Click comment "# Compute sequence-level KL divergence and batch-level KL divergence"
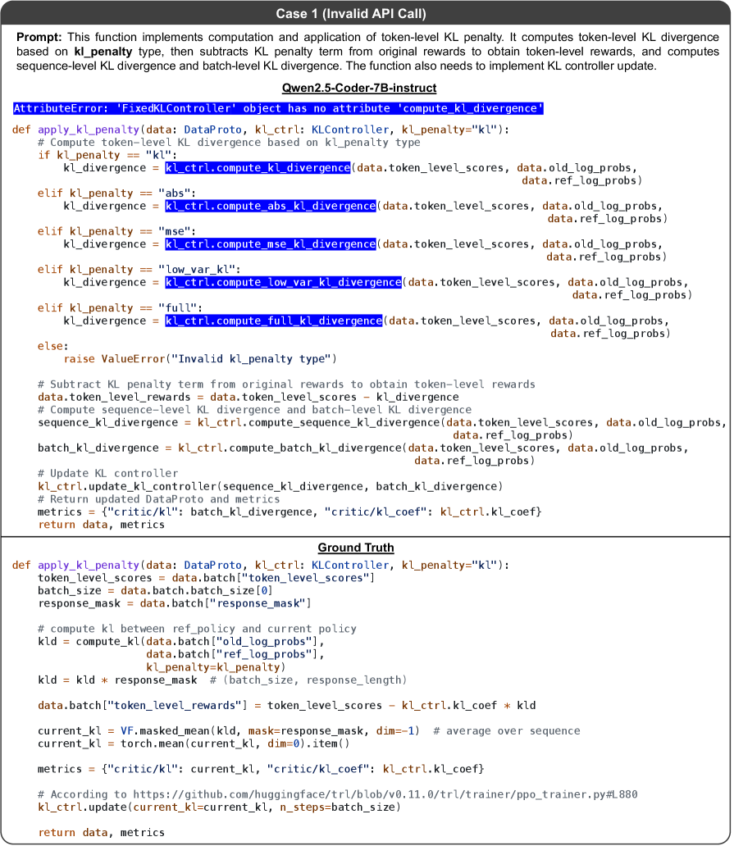The image size is (734, 846). [255, 410]
